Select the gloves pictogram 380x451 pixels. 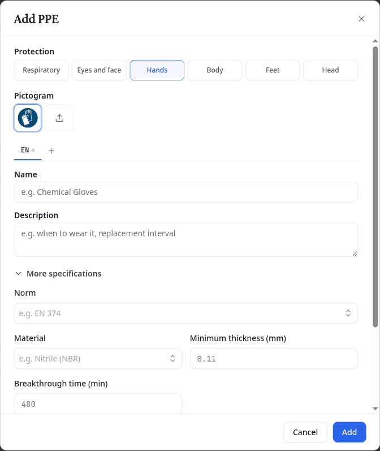tap(28, 118)
